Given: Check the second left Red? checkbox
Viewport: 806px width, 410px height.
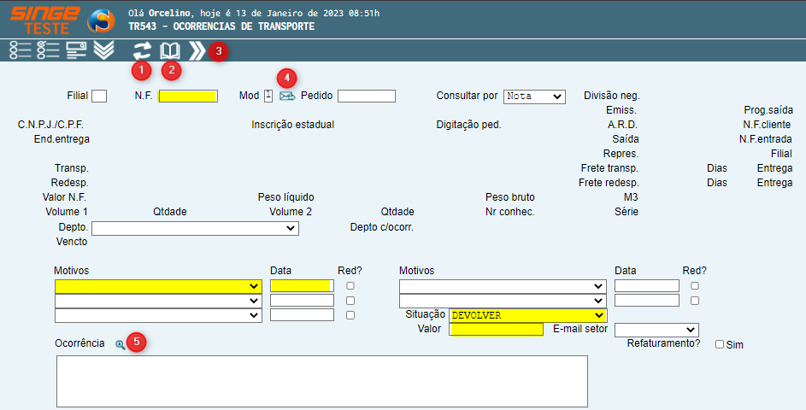Looking at the screenshot, I should point(350,301).
